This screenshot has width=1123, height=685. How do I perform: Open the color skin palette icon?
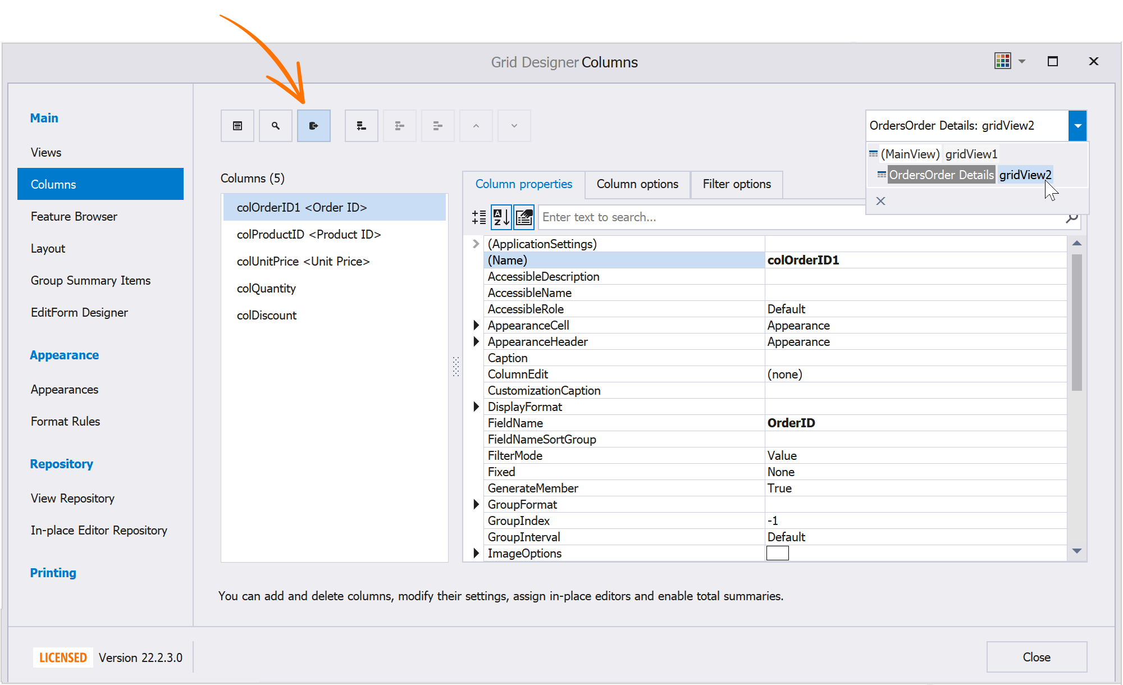tap(1002, 61)
